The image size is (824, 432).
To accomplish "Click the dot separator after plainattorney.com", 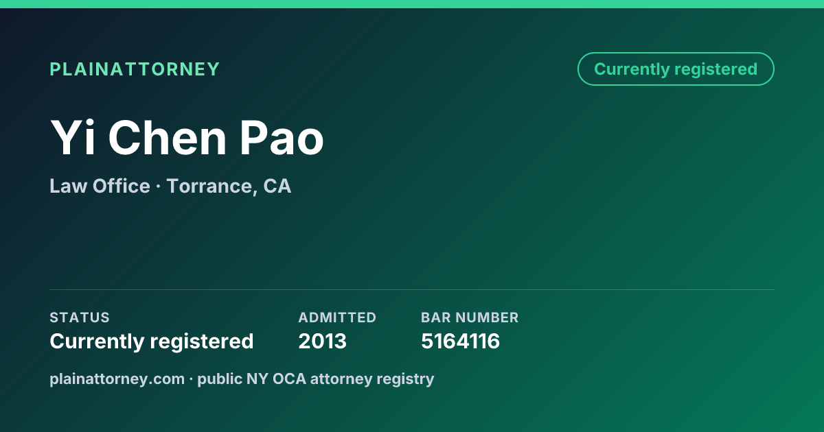I will (x=191, y=379).
